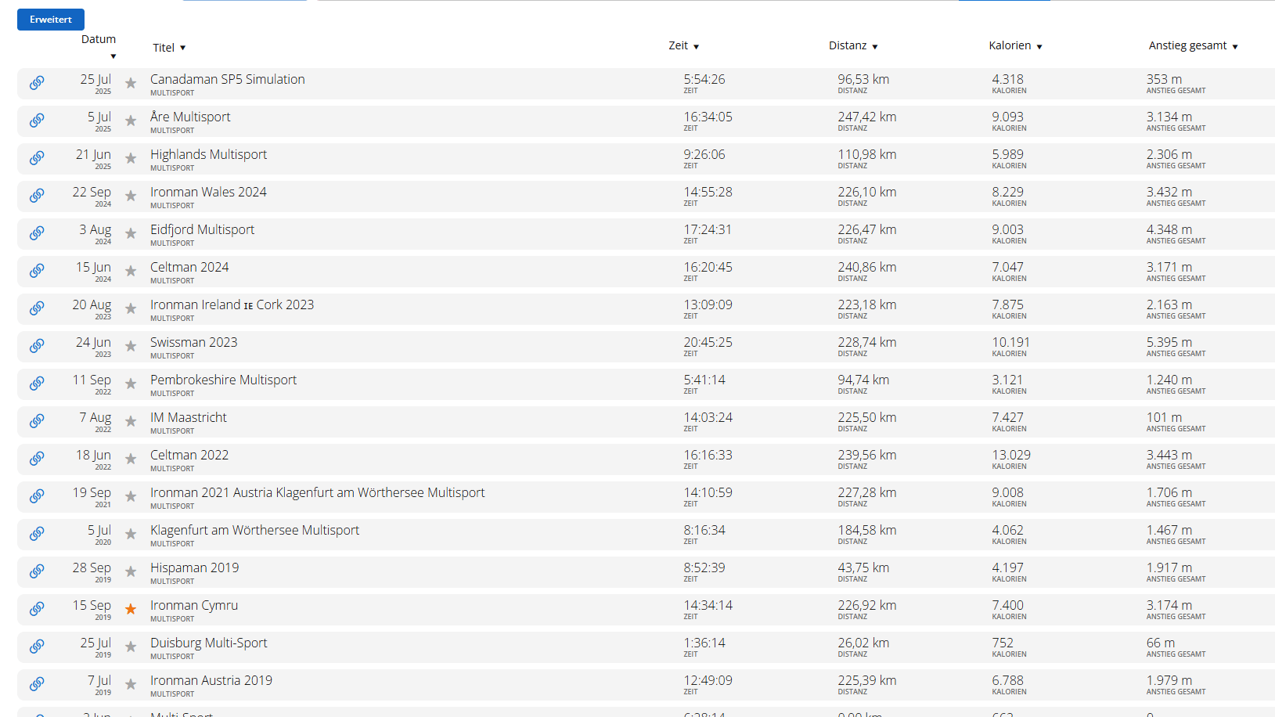
Task: Click the link icon beside Duisburg Multi-Sport
Action: pos(37,647)
